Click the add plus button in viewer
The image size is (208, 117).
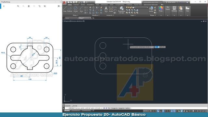pos(4,6)
